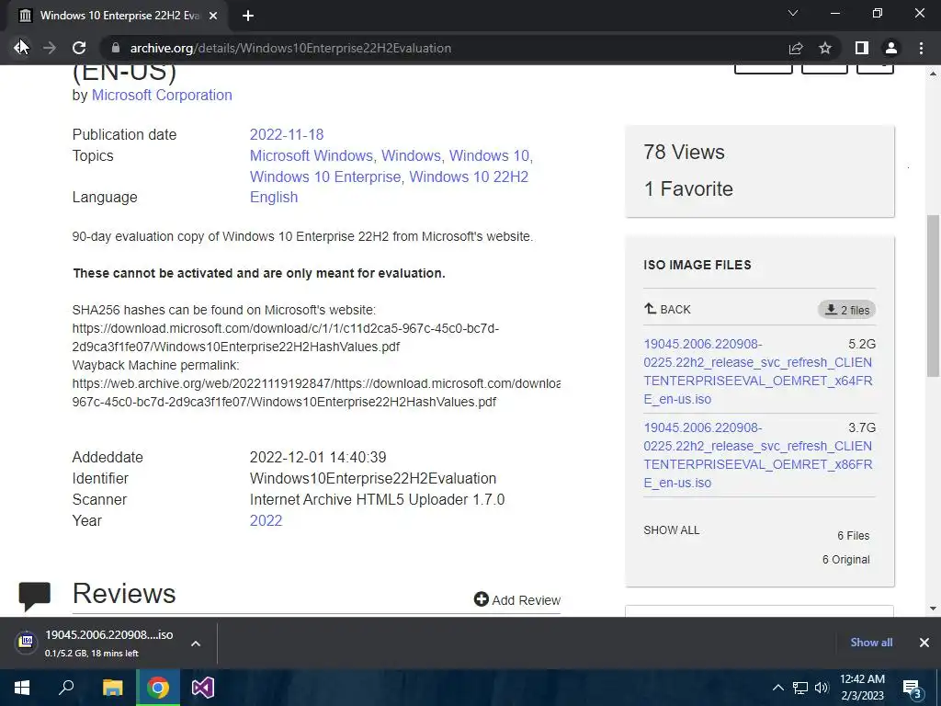Click the browser forward arrow
The height and width of the screenshot is (706, 941).
pos(50,48)
